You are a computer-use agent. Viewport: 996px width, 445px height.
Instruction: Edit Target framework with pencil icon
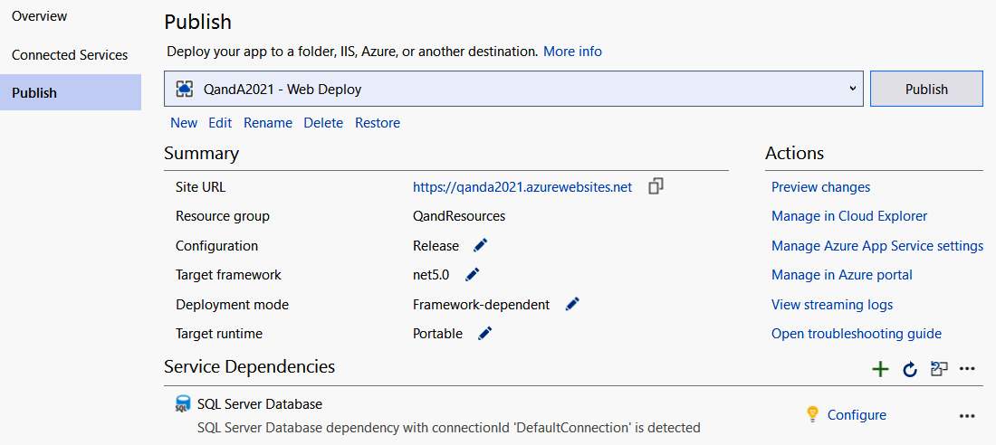coord(472,274)
